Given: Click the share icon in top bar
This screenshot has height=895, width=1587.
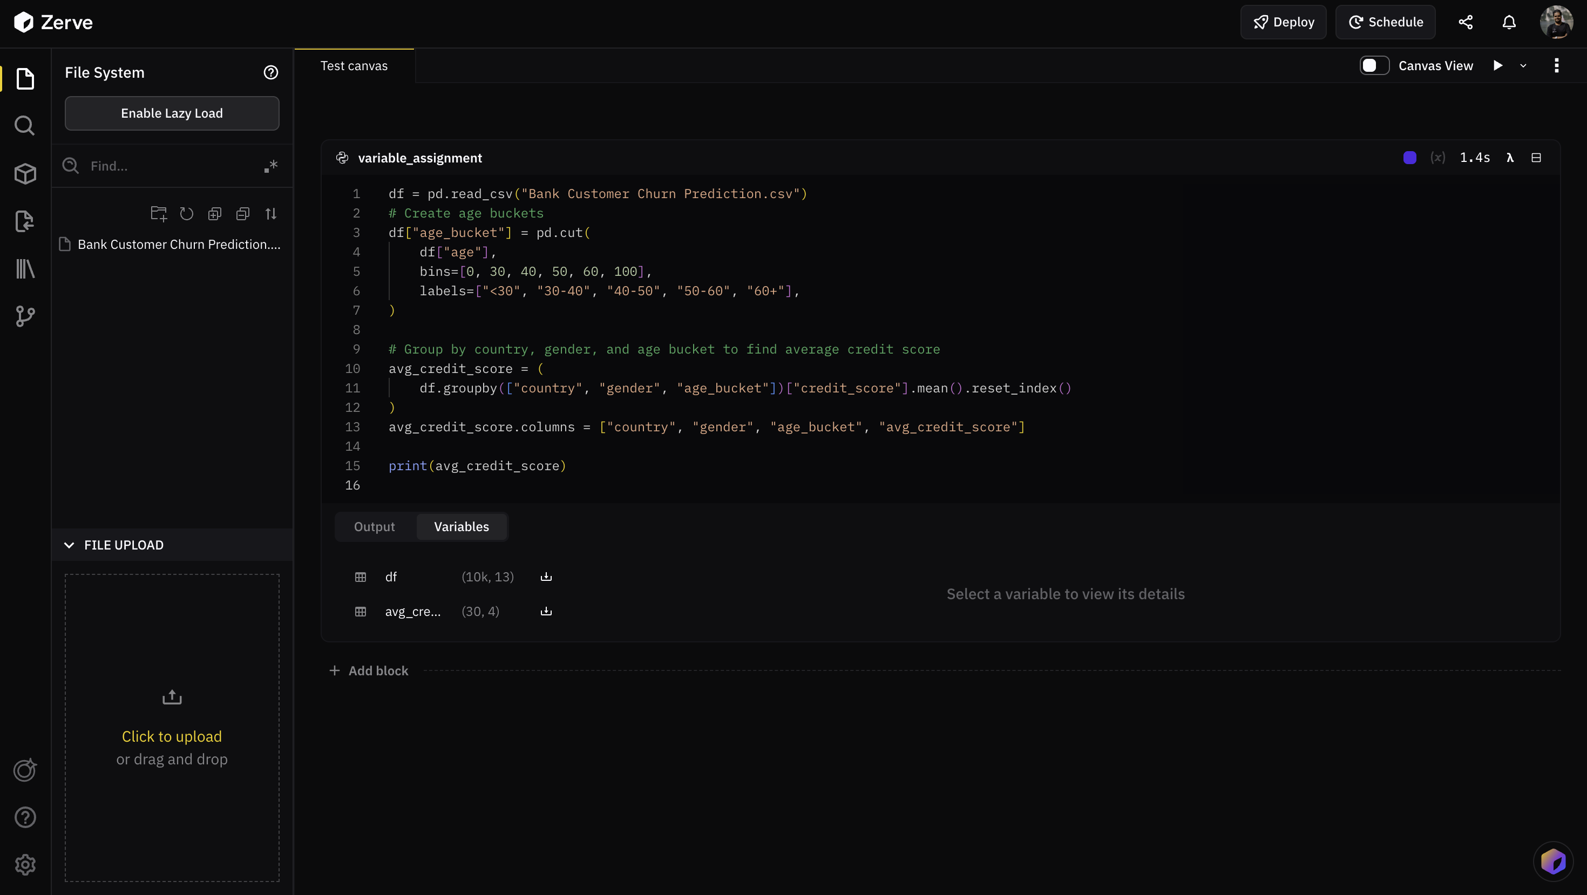Looking at the screenshot, I should (x=1466, y=22).
